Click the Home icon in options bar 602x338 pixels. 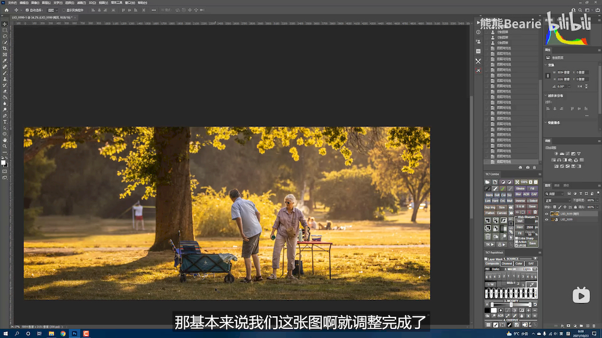pyautogui.click(x=5, y=10)
